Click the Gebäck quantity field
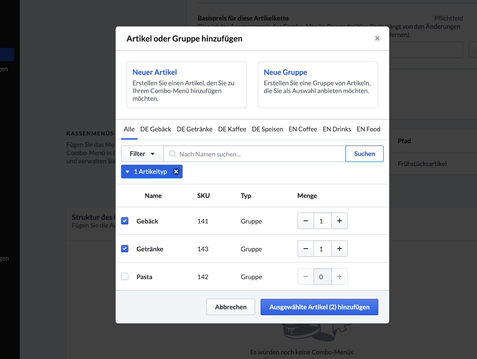The image size is (477, 359). [322, 221]
